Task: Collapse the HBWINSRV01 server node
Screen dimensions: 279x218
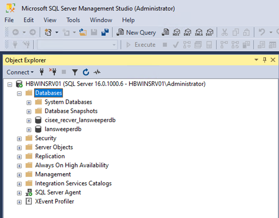Action: tap(10, 84)
